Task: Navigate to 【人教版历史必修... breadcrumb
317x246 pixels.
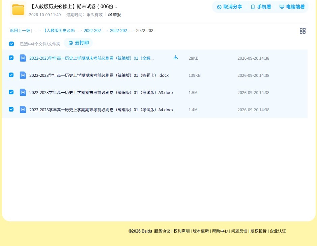Action: pyautogui.click(x=60, y=31)
